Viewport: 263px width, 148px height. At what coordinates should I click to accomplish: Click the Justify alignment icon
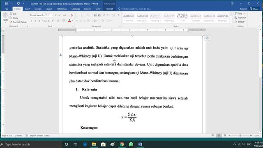pos(88,21)
